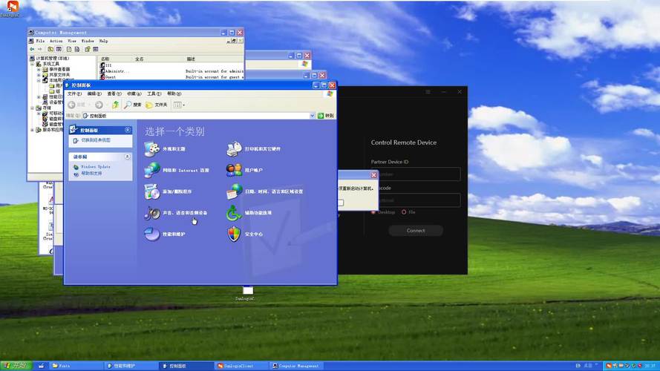This screenshot has width=660, height=371.
Task: Click the Partner Device ID input field
Action: pos(416,174)
